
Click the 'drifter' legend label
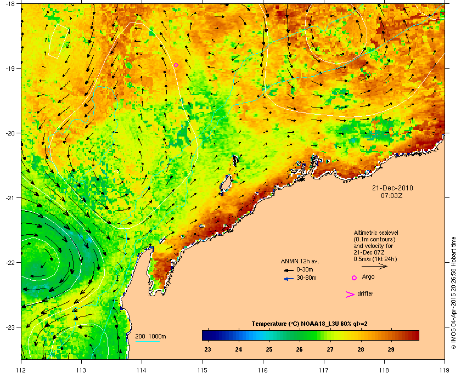coord(366,293)
